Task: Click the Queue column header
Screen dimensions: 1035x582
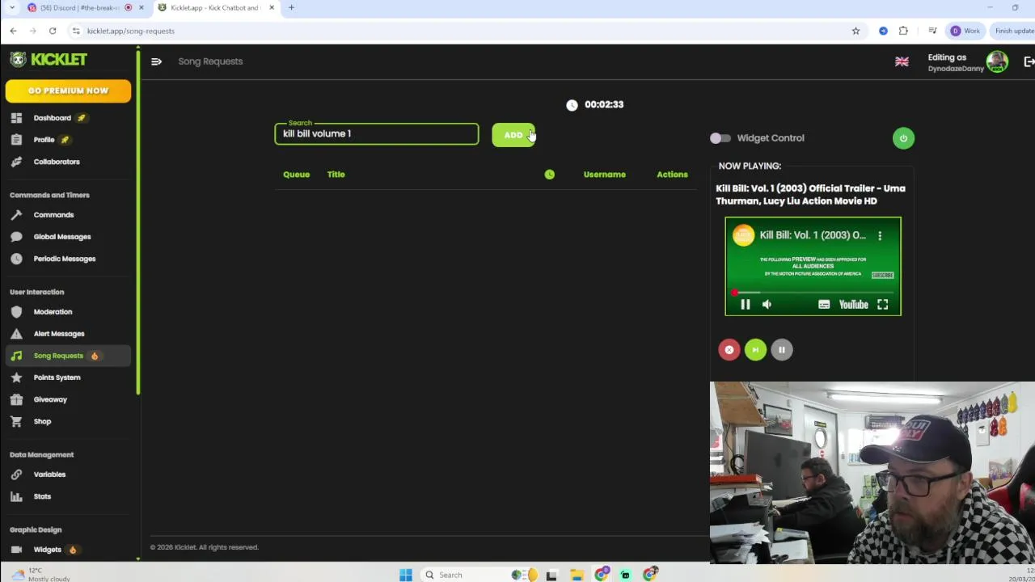Action: [296, 175]
